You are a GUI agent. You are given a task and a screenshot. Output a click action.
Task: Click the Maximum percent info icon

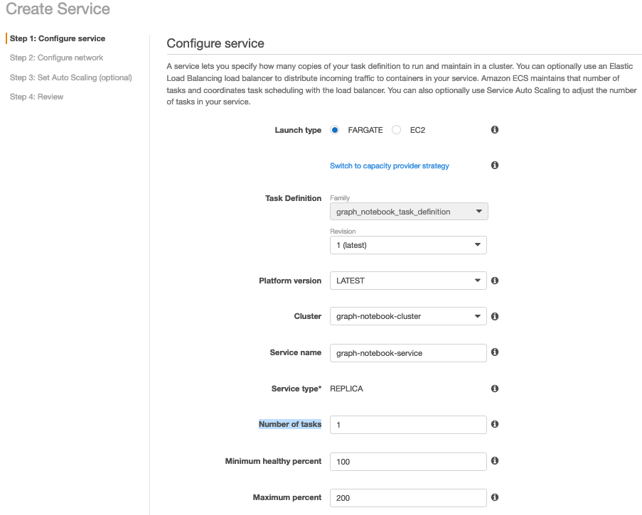[495, 497]
